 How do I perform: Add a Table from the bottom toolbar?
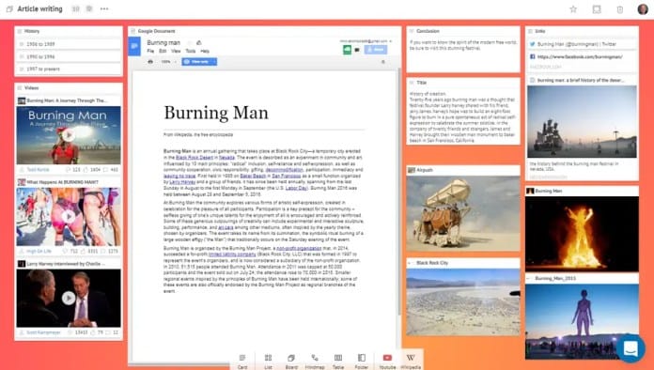coord(338,361)
